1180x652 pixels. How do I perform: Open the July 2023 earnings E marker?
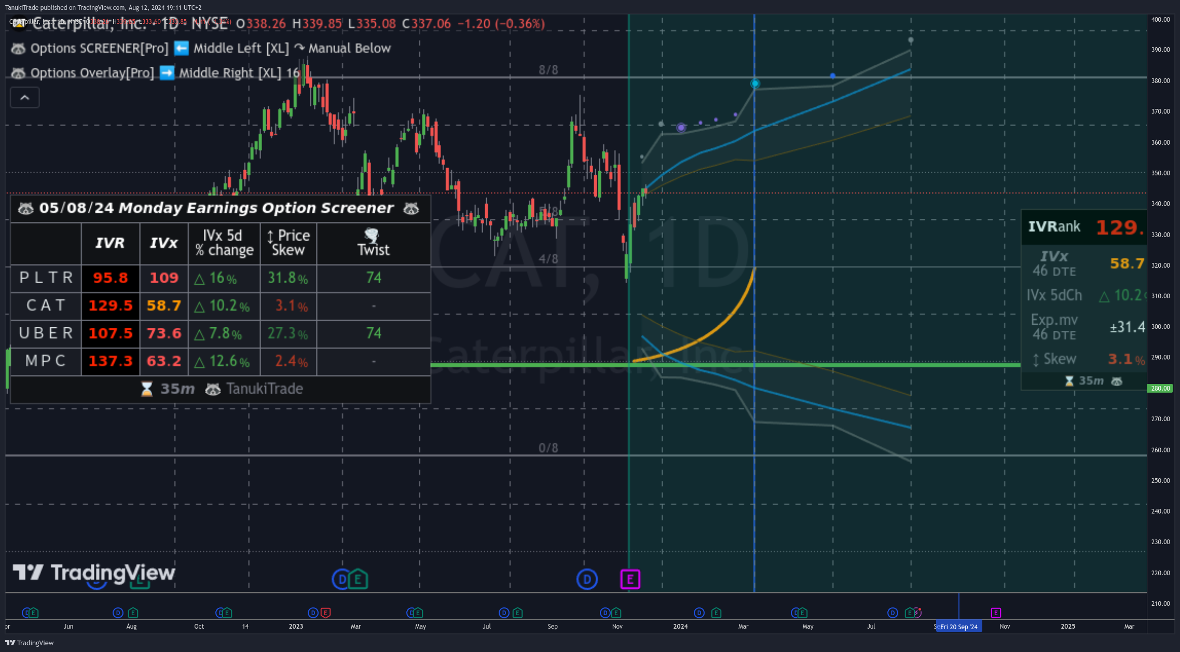517,613
